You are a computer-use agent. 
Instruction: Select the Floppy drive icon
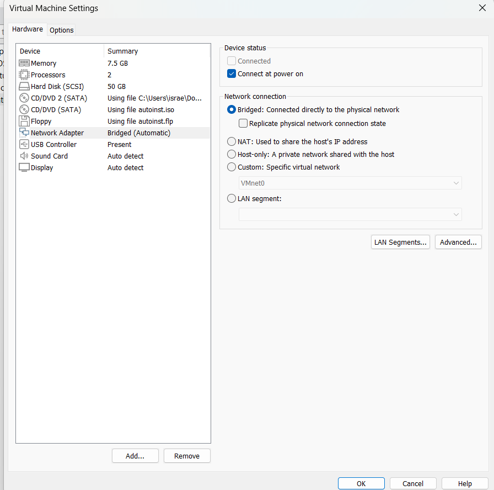coord(24,121)
